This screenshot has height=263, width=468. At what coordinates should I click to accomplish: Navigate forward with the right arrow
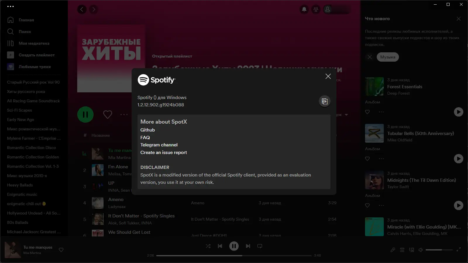[x=94, y=9]
